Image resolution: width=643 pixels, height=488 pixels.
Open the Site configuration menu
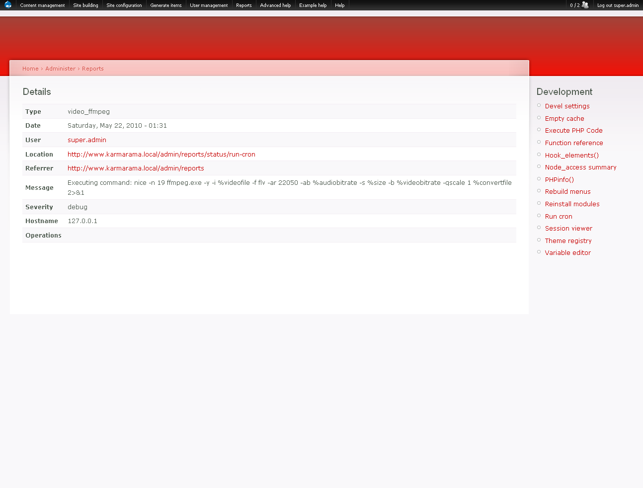[124, 5]
